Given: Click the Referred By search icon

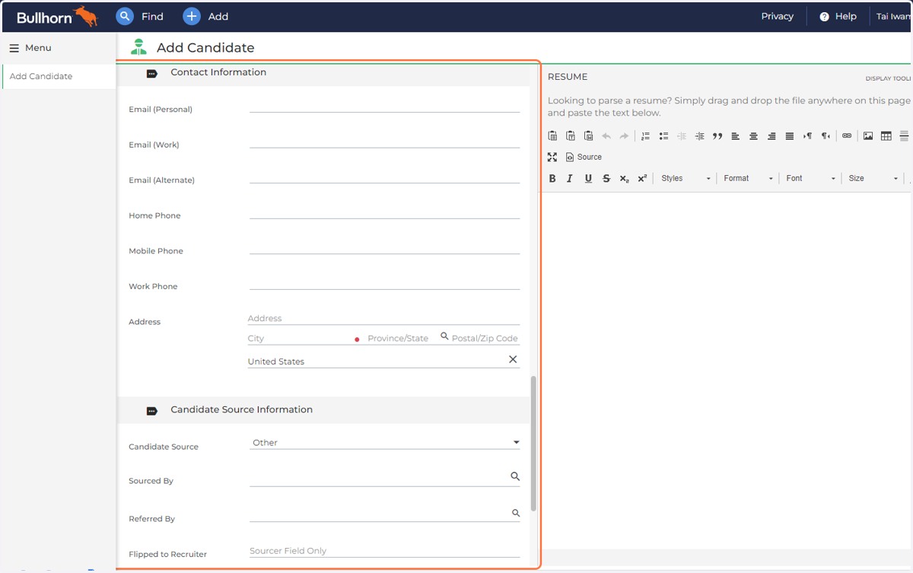Looking at the screenshot, I should [516, 514].
